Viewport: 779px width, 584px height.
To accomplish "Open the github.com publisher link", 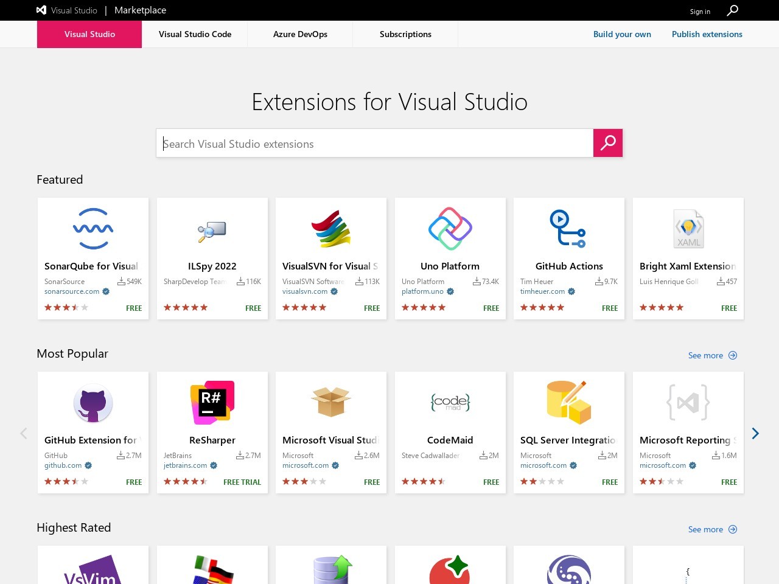I will coord(63,465).
